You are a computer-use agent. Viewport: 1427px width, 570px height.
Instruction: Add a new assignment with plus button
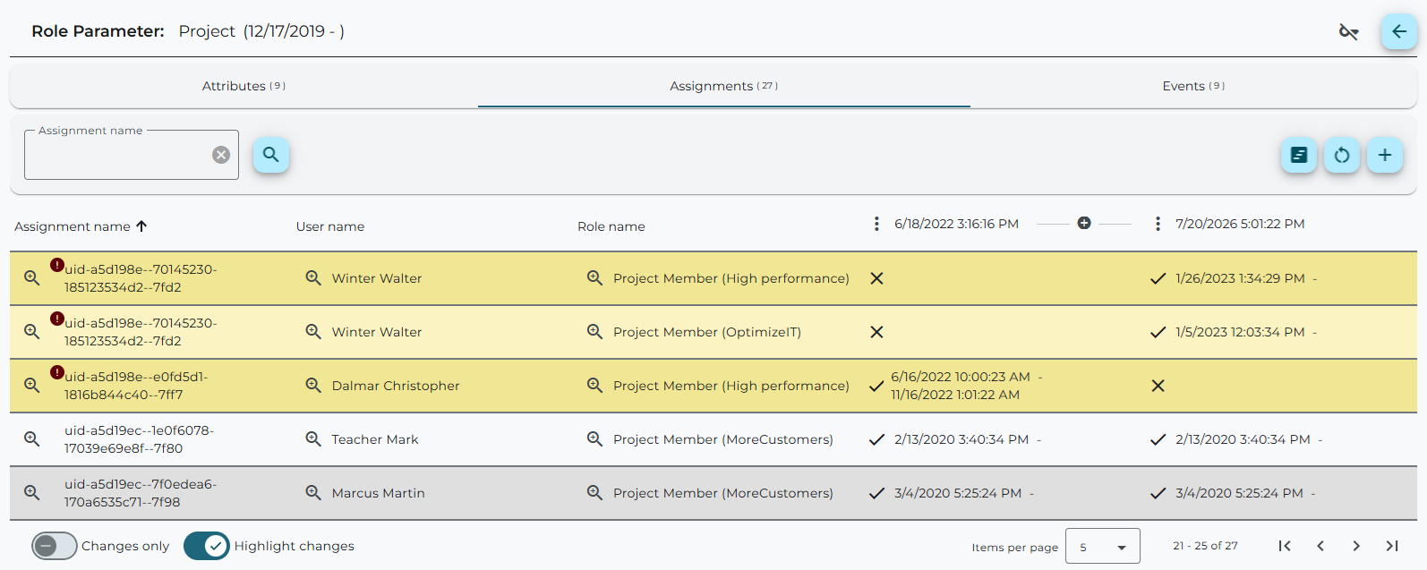[1385, 155]
